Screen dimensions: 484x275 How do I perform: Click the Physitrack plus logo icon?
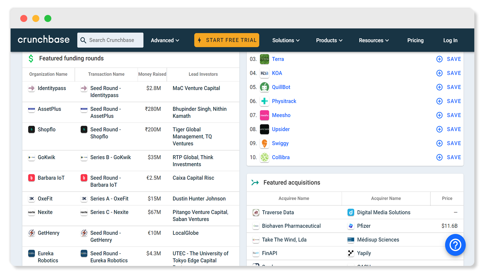pos(264,101)
